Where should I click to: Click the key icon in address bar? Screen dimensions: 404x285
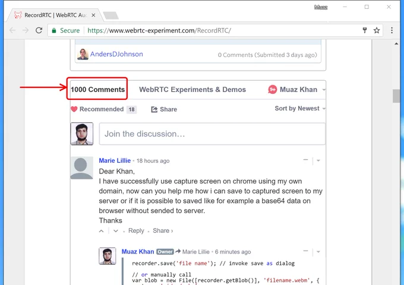pos(365,30)
